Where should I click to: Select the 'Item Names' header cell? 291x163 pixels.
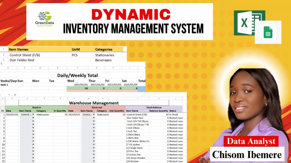point(39,49)
